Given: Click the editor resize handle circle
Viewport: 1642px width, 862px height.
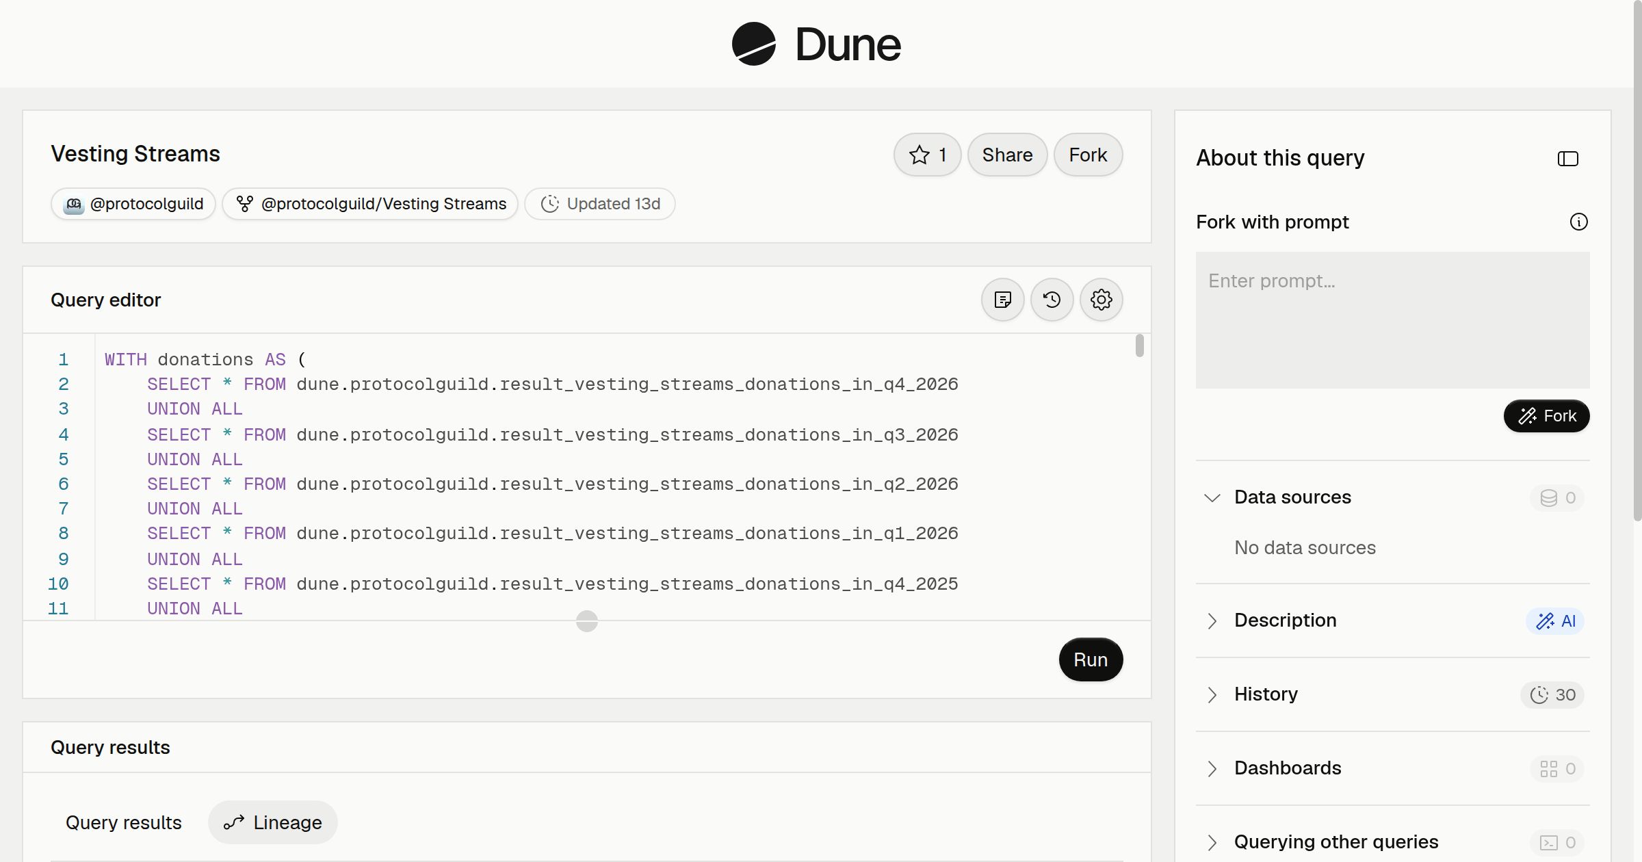Looking at the screenshot, I should point(587,621).
